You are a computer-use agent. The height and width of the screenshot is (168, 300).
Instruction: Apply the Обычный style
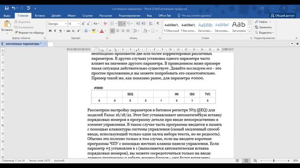(172, 27)
